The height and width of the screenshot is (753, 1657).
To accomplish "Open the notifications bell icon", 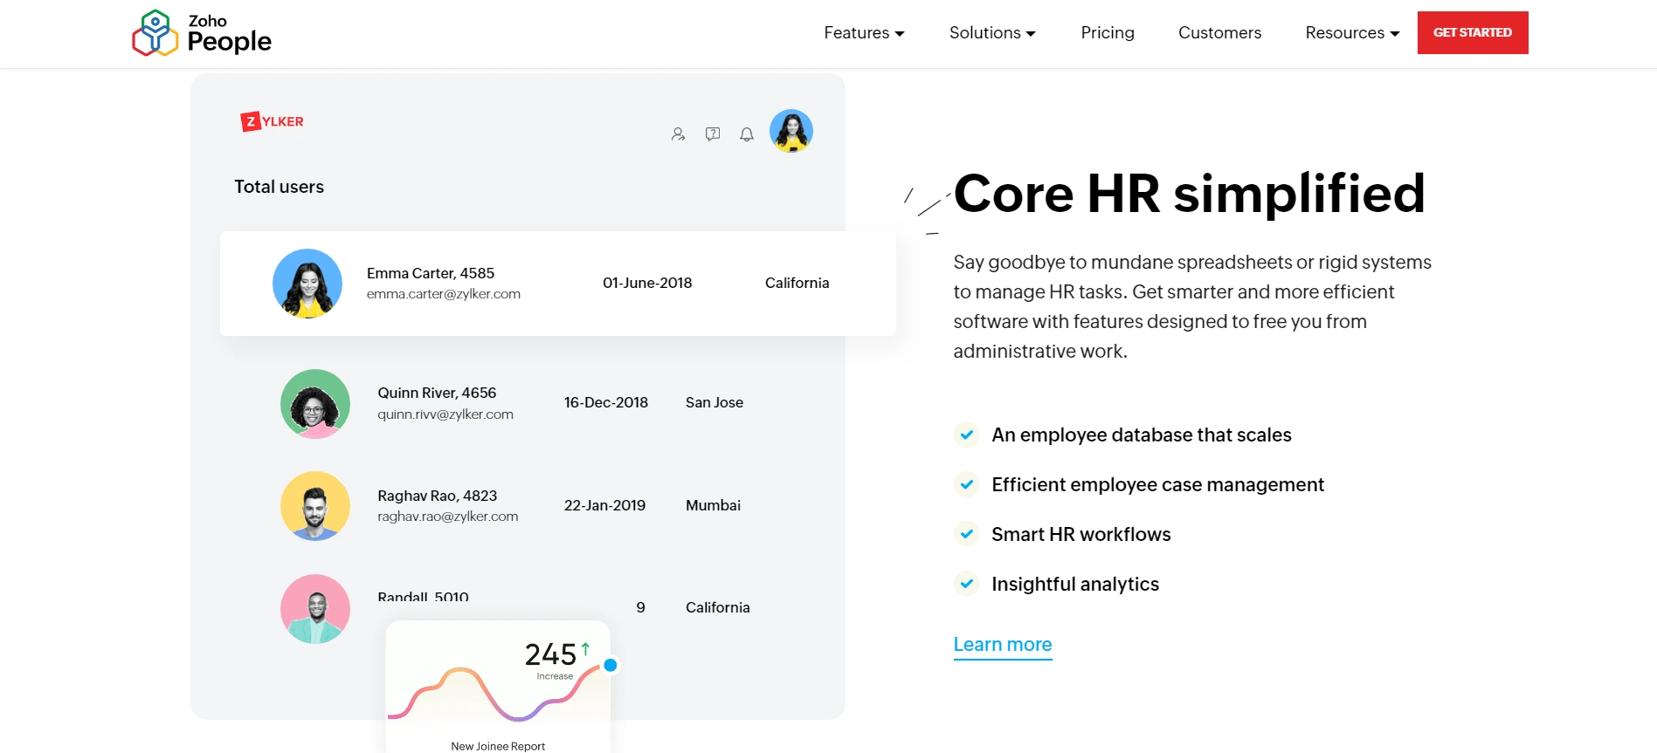I will click(x=747, y=134).
